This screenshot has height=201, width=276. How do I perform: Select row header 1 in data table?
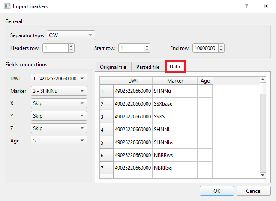(x=106, y=91)
